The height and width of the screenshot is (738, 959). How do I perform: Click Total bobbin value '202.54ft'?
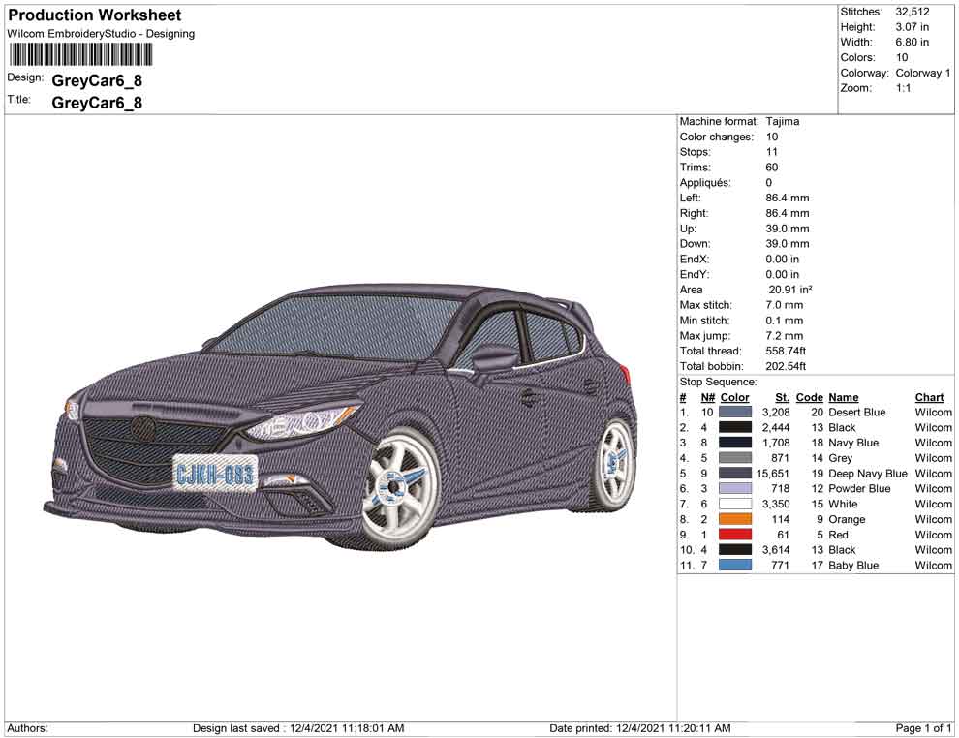[x=786, y=366]
